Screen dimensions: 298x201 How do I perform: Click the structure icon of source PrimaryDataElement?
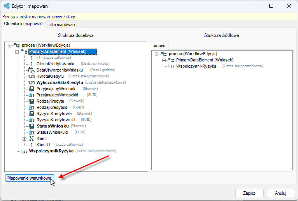[171, 60]
